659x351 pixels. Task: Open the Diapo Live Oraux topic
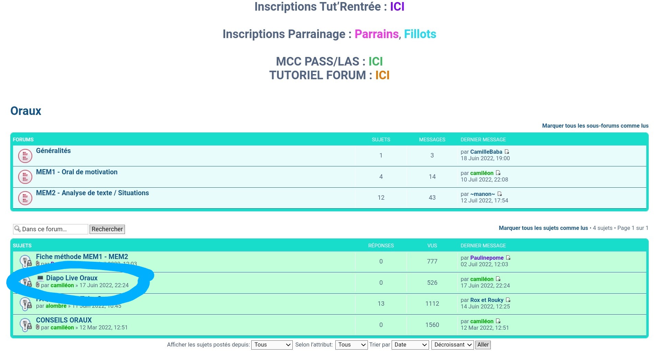point(72,278)
